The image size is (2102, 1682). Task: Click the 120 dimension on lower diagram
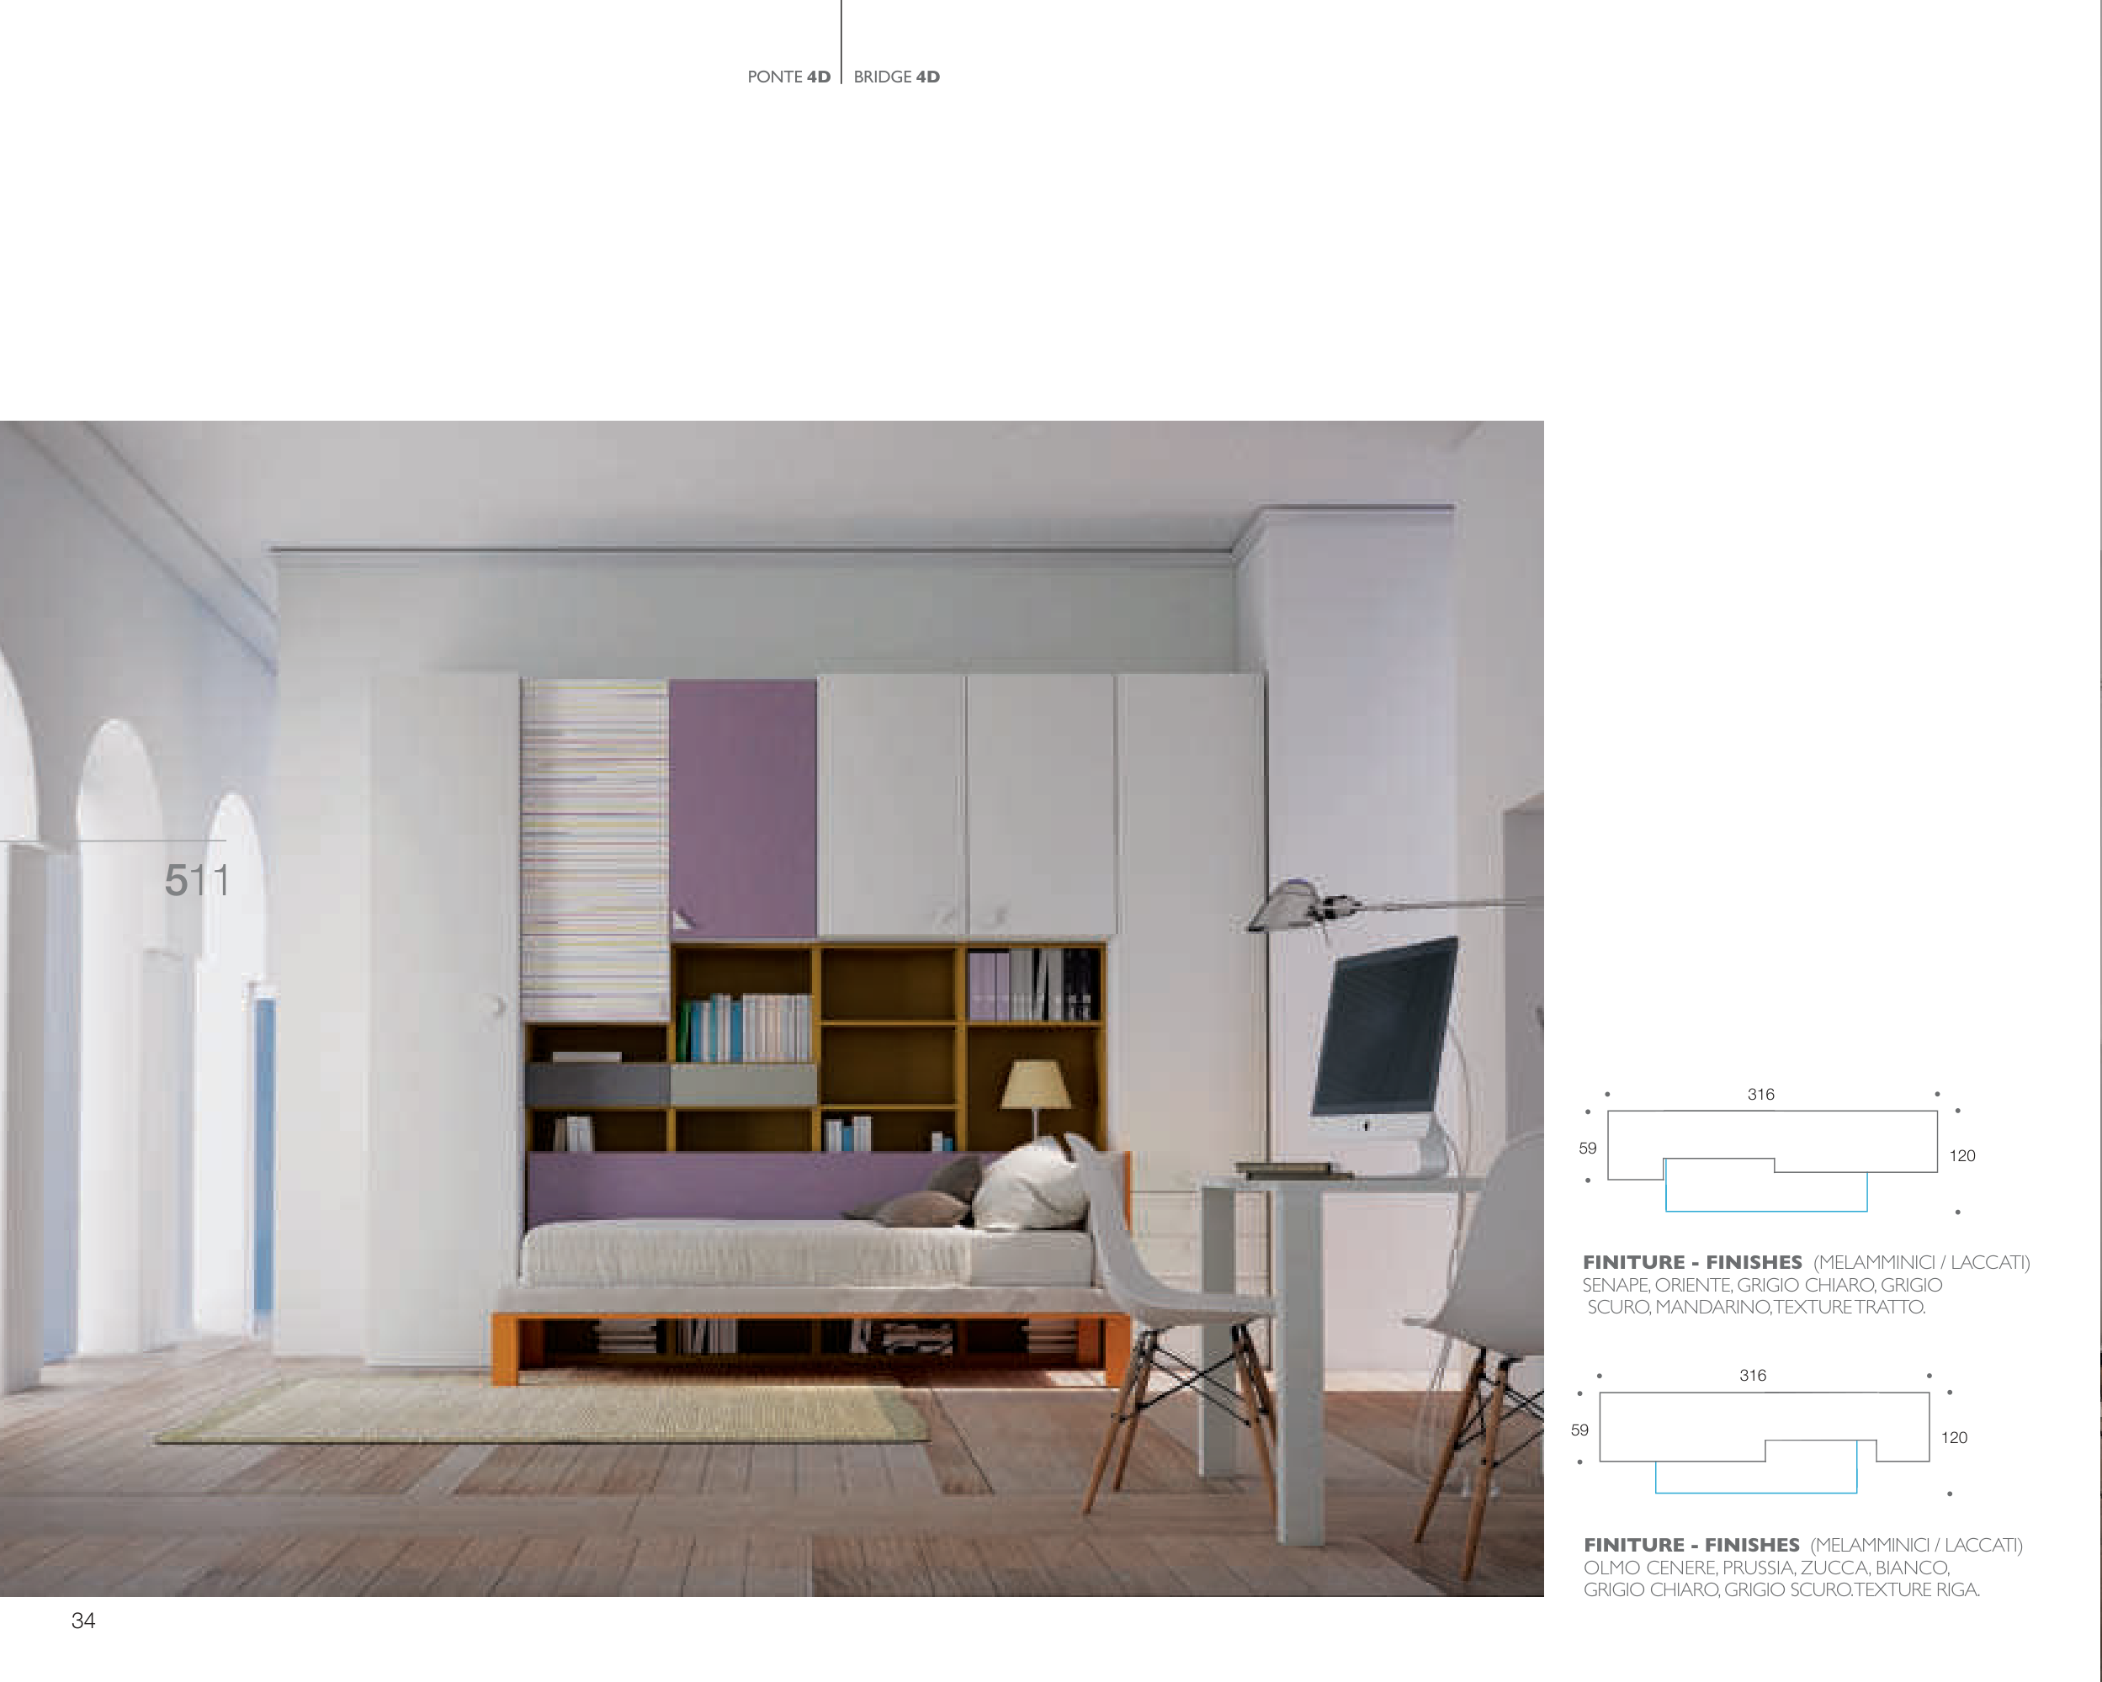[x=1954, y=1437]
